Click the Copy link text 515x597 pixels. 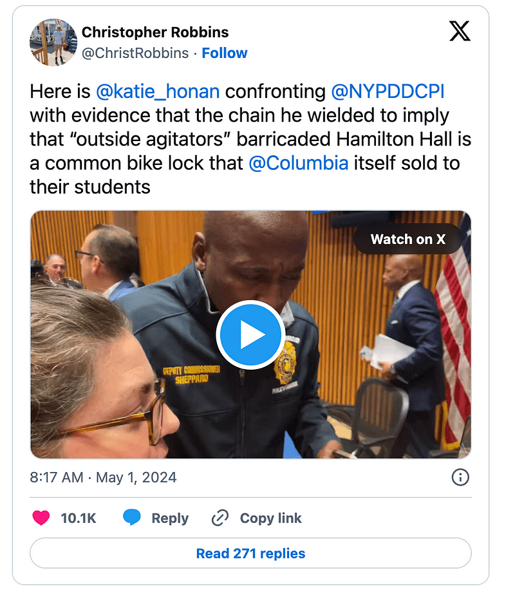tap(270, 518)
